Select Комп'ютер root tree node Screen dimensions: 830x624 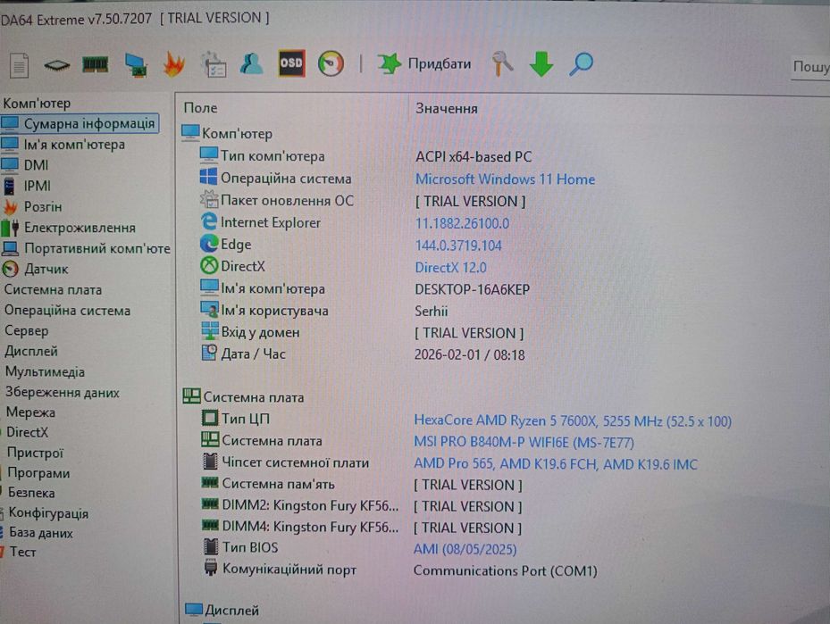tap(37, 104)
